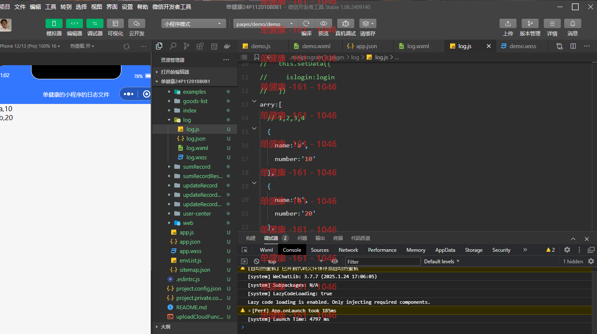Viewport: 597px width, 334px height.
Task: Click the bookmark icon in breadcrumb bar
Action: (x=256, y=57)
